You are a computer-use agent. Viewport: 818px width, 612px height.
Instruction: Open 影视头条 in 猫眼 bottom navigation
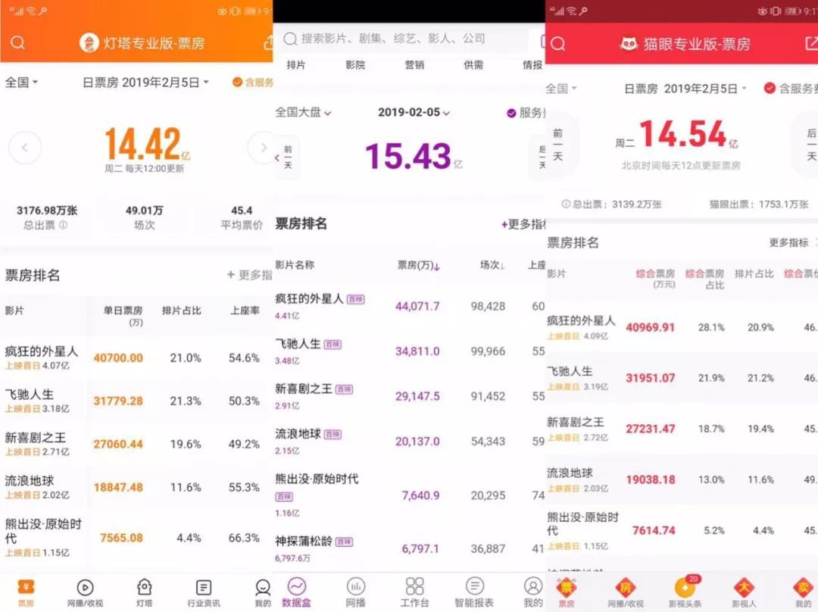[685, 593]
